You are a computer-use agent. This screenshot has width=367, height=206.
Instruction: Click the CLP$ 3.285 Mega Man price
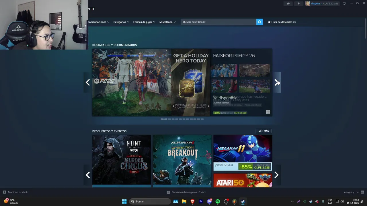[x=262, y=168]
